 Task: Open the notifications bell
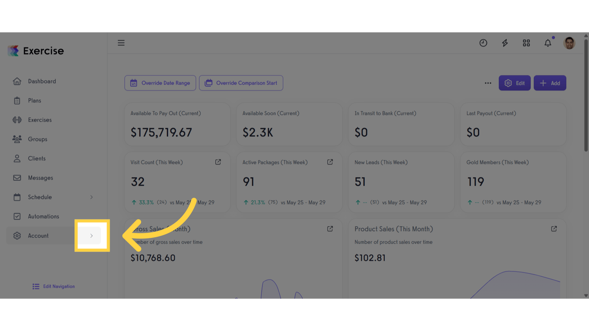548,43
